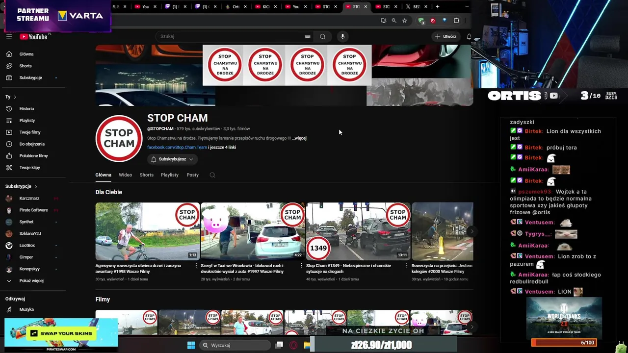This screenshot has width=628, height=353.
Task: Click the browser zoom magnifier icon
Action: click(393, 21)
